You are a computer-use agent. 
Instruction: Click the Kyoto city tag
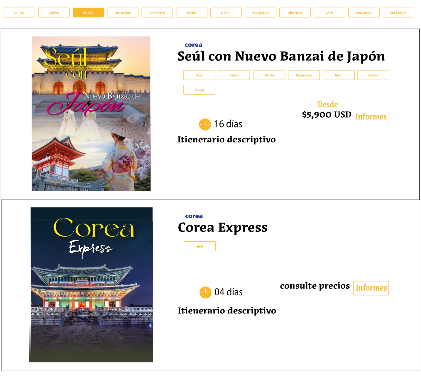(x=269, y=75)
